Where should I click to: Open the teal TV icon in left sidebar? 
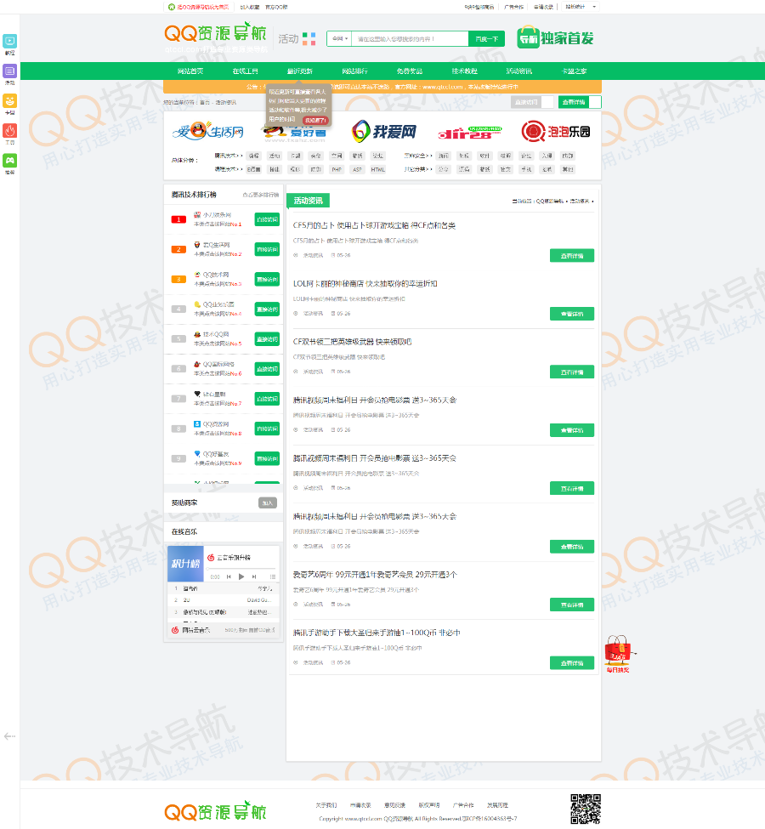point(10,42)
